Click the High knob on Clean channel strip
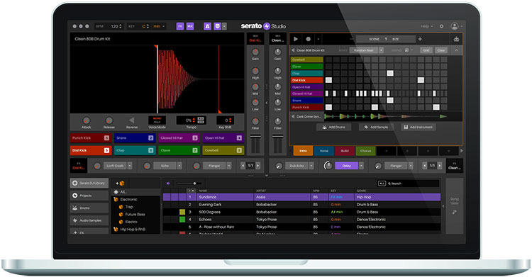The image size is (532, 277). [x=277, y=71]
